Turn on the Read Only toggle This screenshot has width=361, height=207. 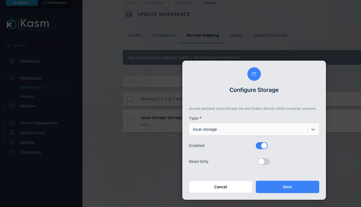[263, 161]
